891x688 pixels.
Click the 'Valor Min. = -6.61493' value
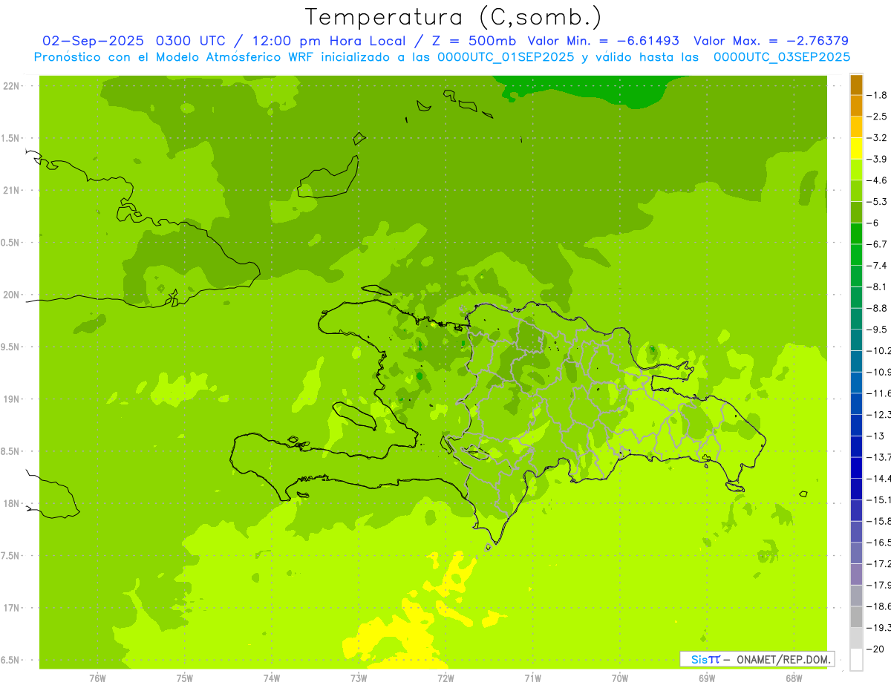click(604, 41)
